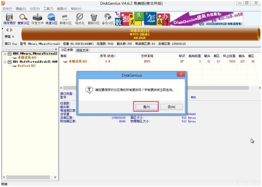Switch to the 浏览文件 tab
The height and width of the screenshot is (187, 262).
tap(82, 50)
